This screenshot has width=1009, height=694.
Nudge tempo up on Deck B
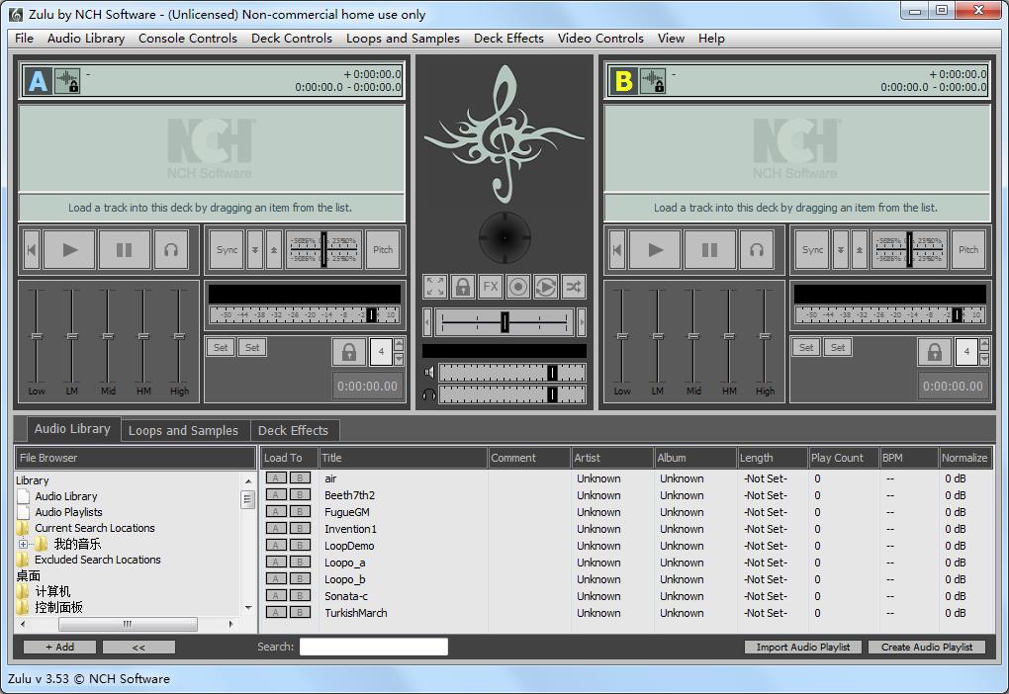tap(859, 249)
